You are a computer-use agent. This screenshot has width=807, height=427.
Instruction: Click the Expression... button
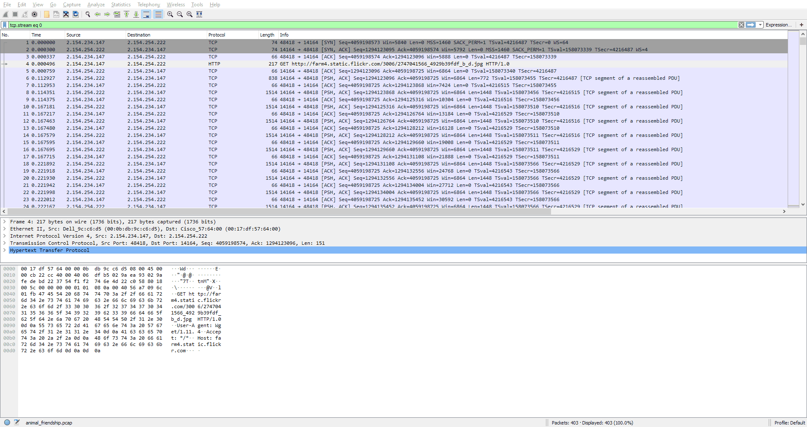coord(778,25)
